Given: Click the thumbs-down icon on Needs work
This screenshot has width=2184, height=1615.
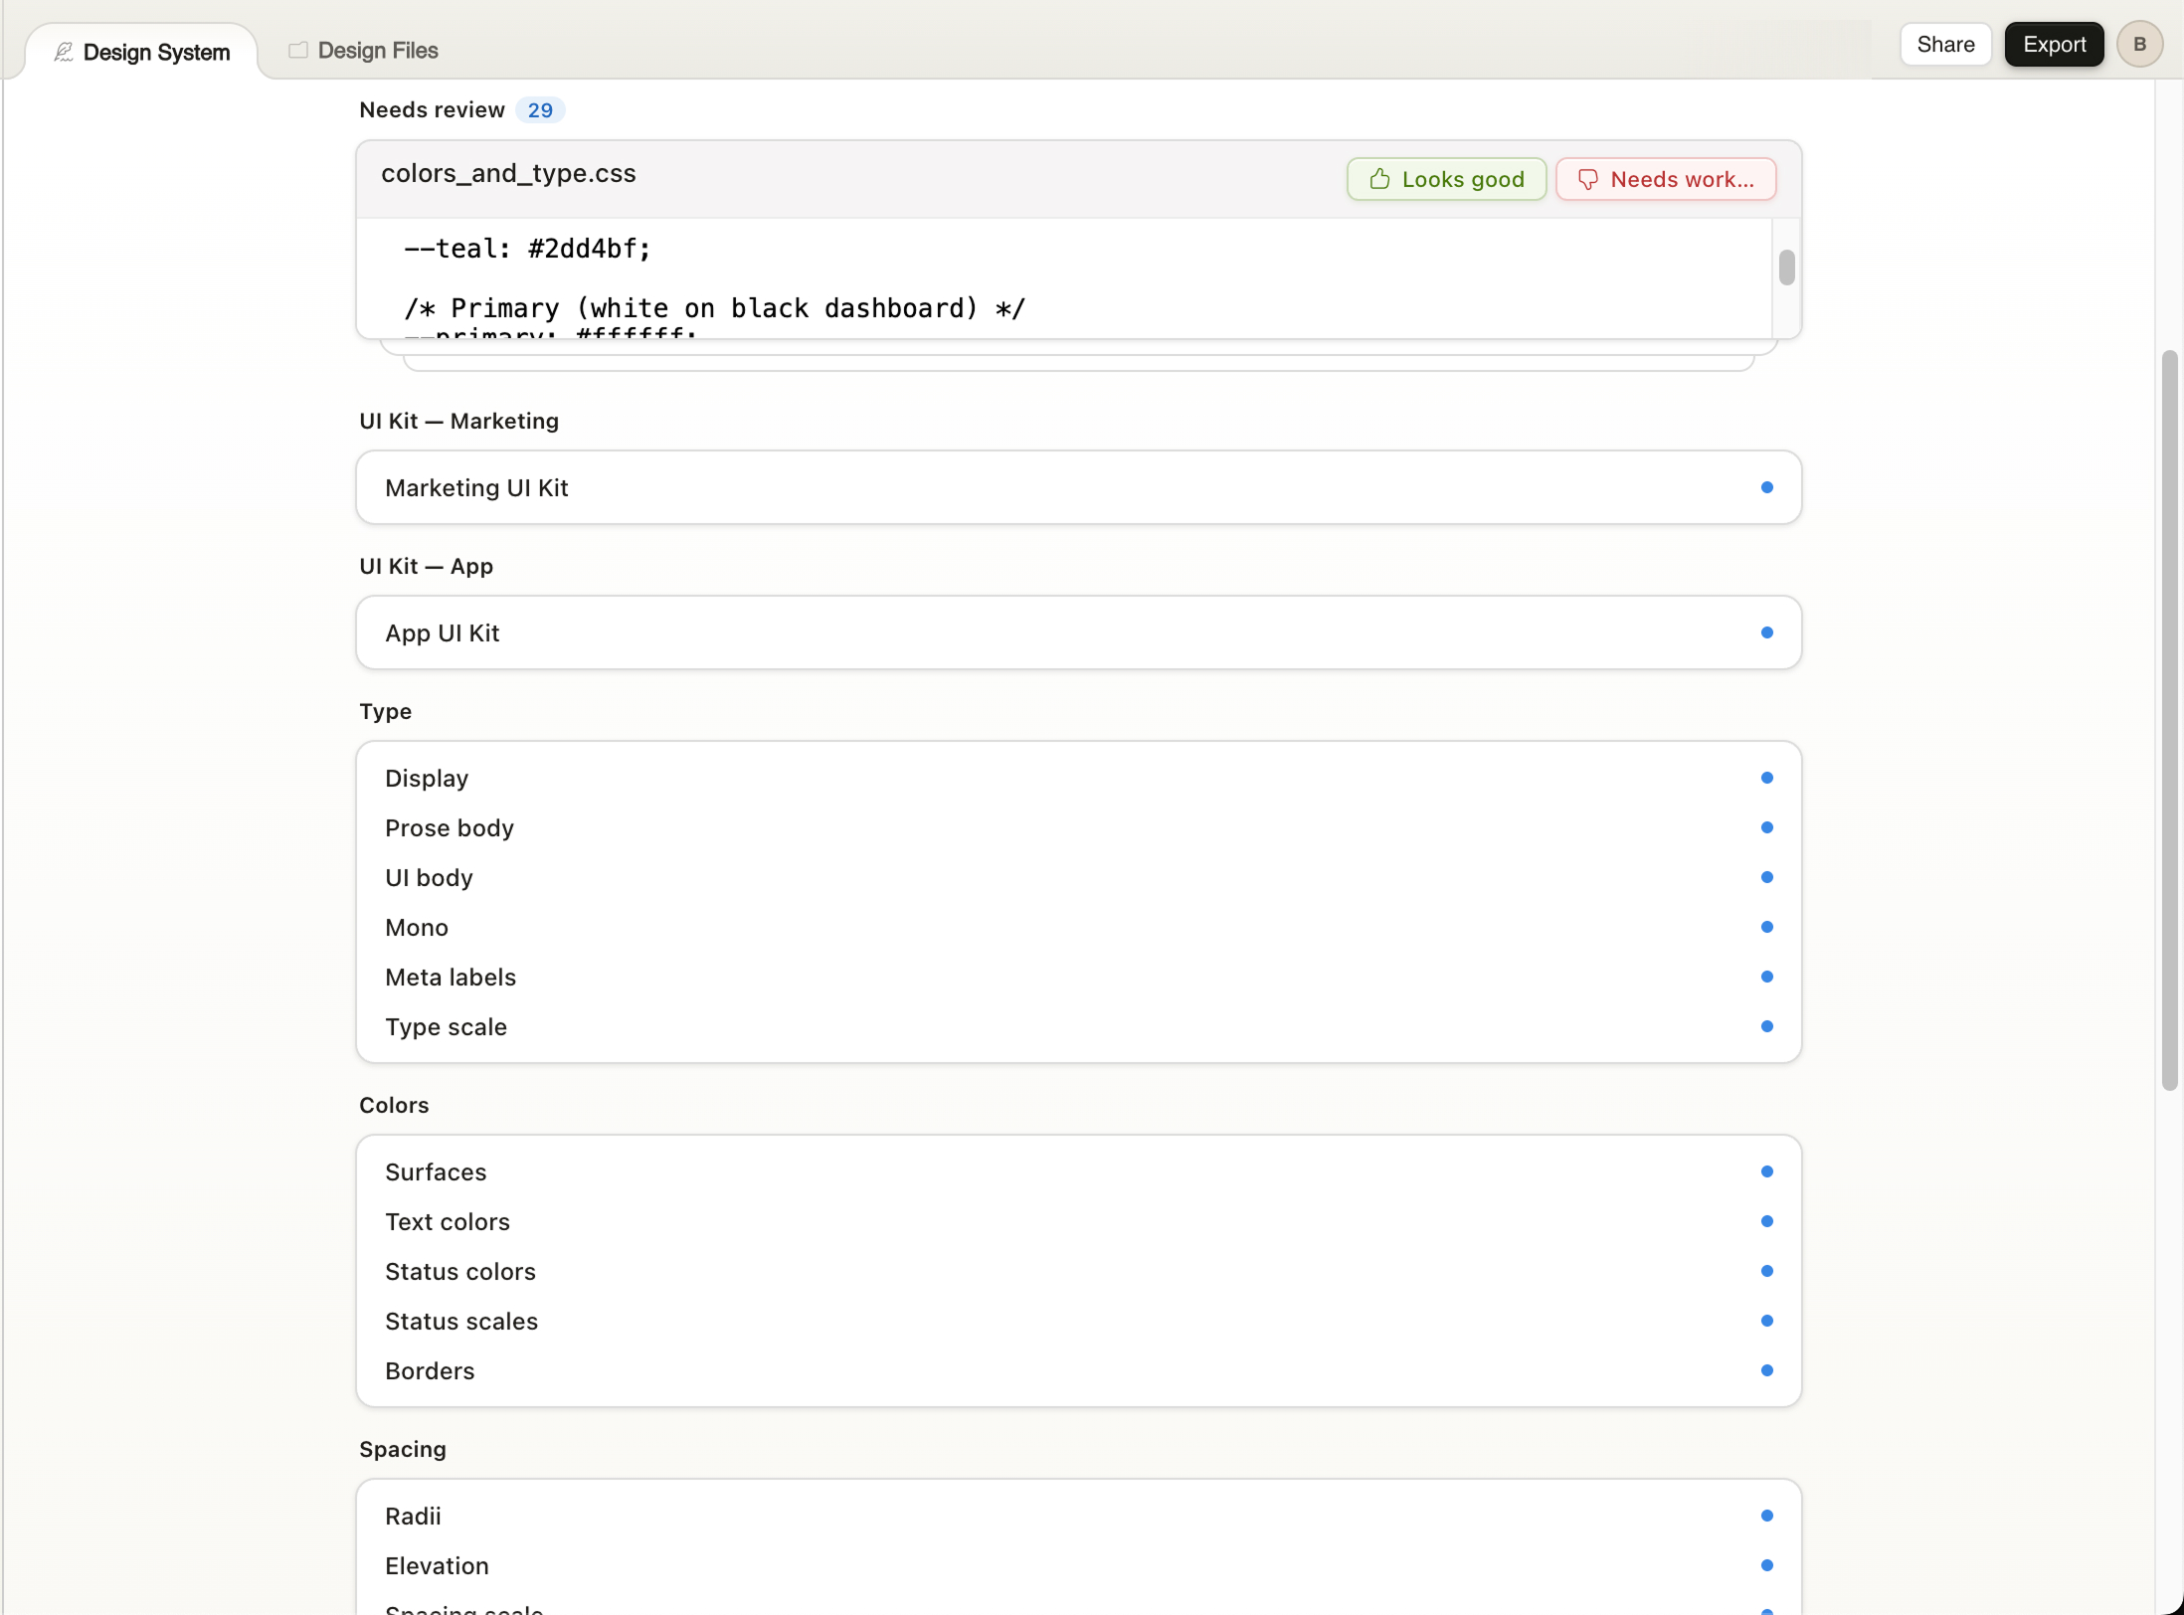Looking at the screenshot, I should (1588, 179).
